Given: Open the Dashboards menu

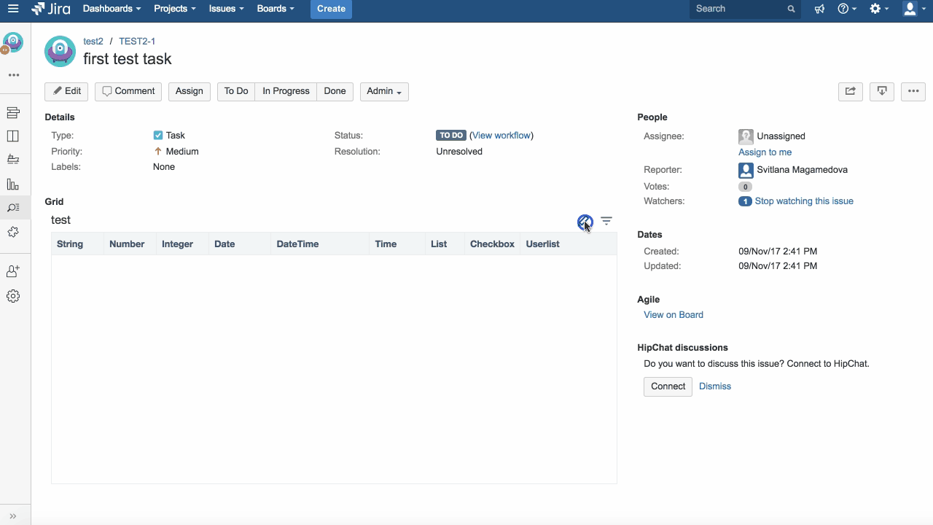Looking at the screenshot, I should (x=112, y=9).
